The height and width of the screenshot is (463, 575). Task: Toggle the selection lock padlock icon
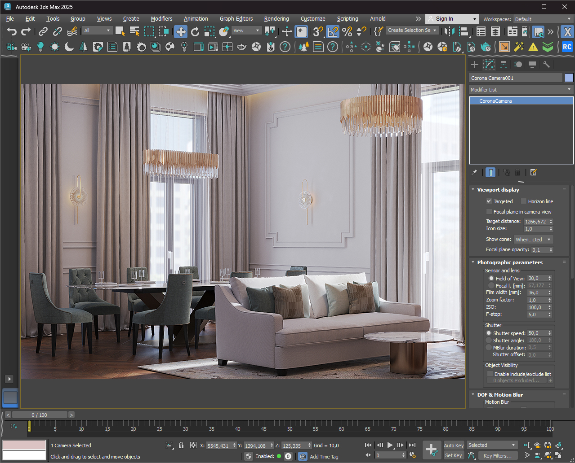click(181, 446)
